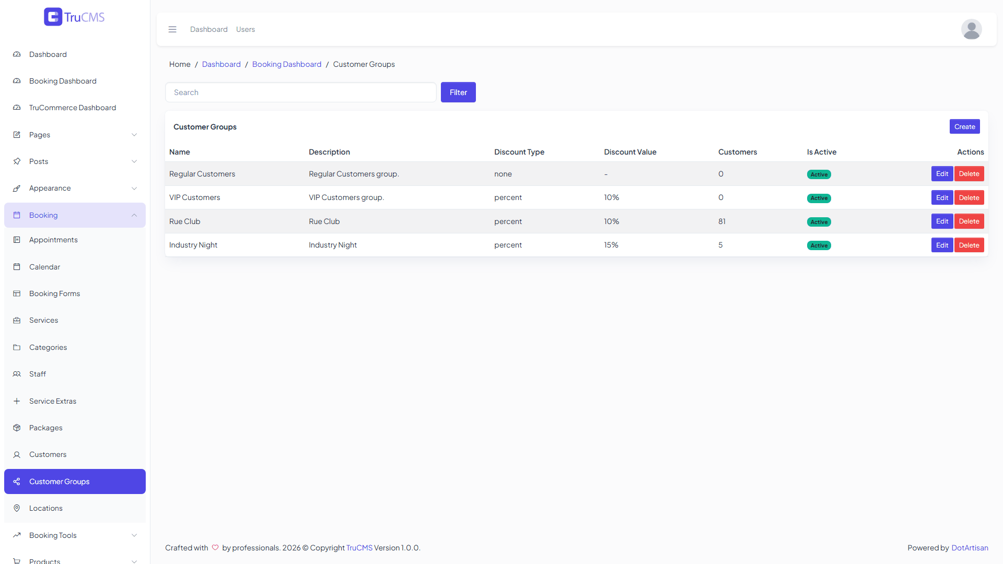Viewport: 1003px width, 564px height.
Task: Click the Categories folder icon
Action: pos(17,347)
